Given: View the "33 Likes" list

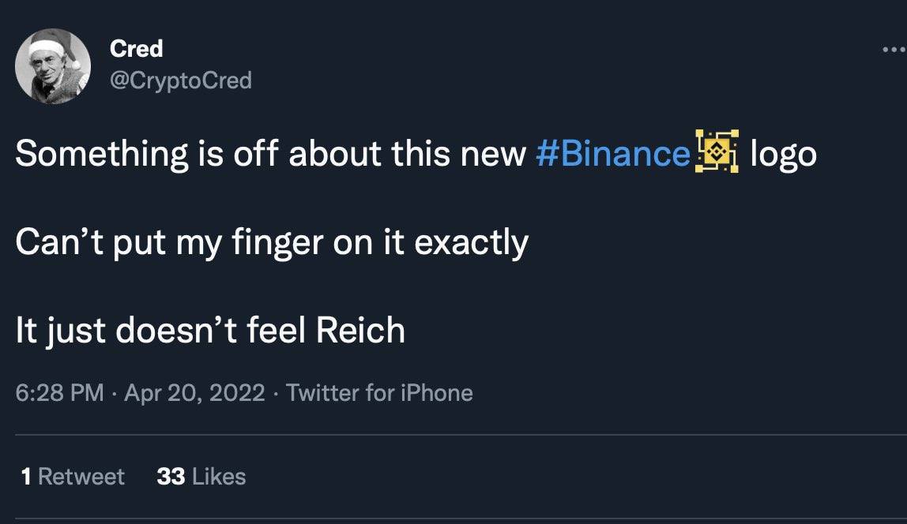Looking at the screenshot, I should [201, 477].
